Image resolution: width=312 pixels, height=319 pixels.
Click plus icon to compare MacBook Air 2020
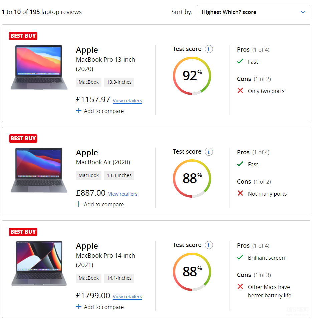click(79, 204)
